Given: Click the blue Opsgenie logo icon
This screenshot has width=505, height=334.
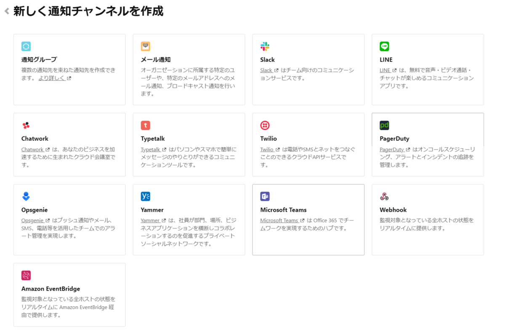Looking at the screenshot, I should (26, 196).
